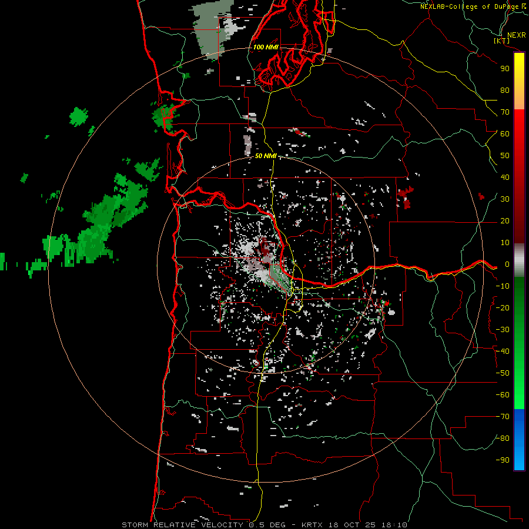Pick the -40 value on velocity scale

(x=503, y=351)
